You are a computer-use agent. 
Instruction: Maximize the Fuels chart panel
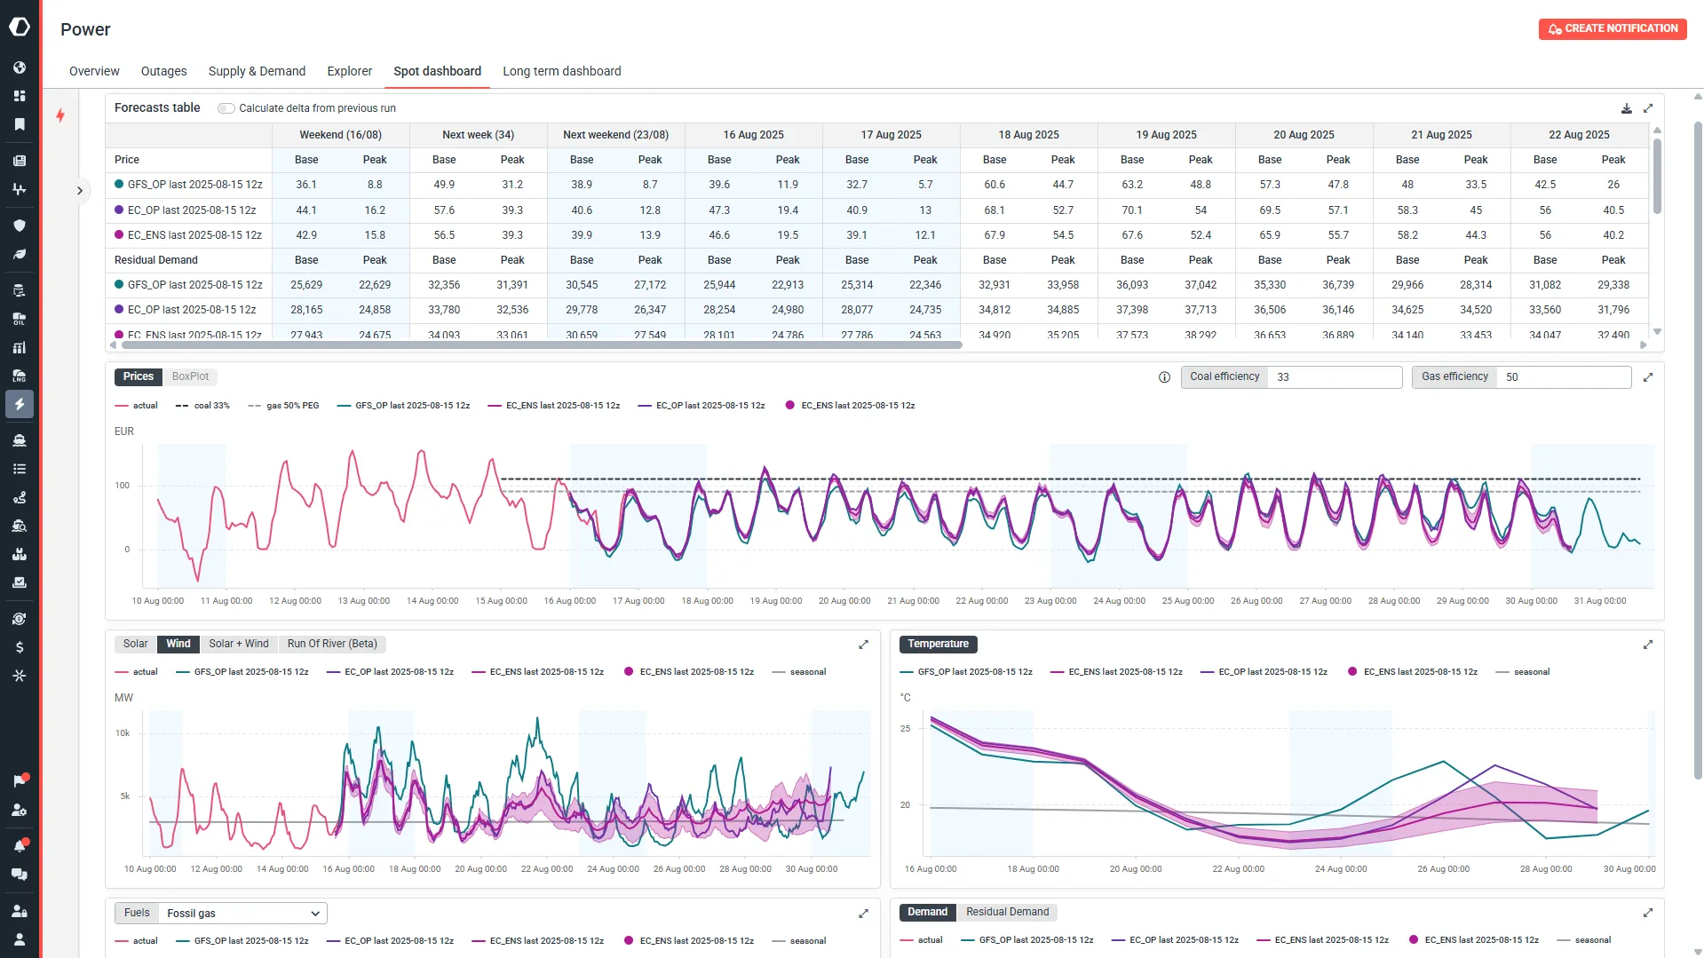click(863, 914)
